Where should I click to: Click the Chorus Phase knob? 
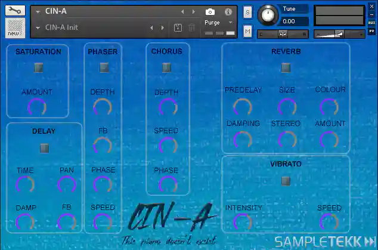(168, 184)
